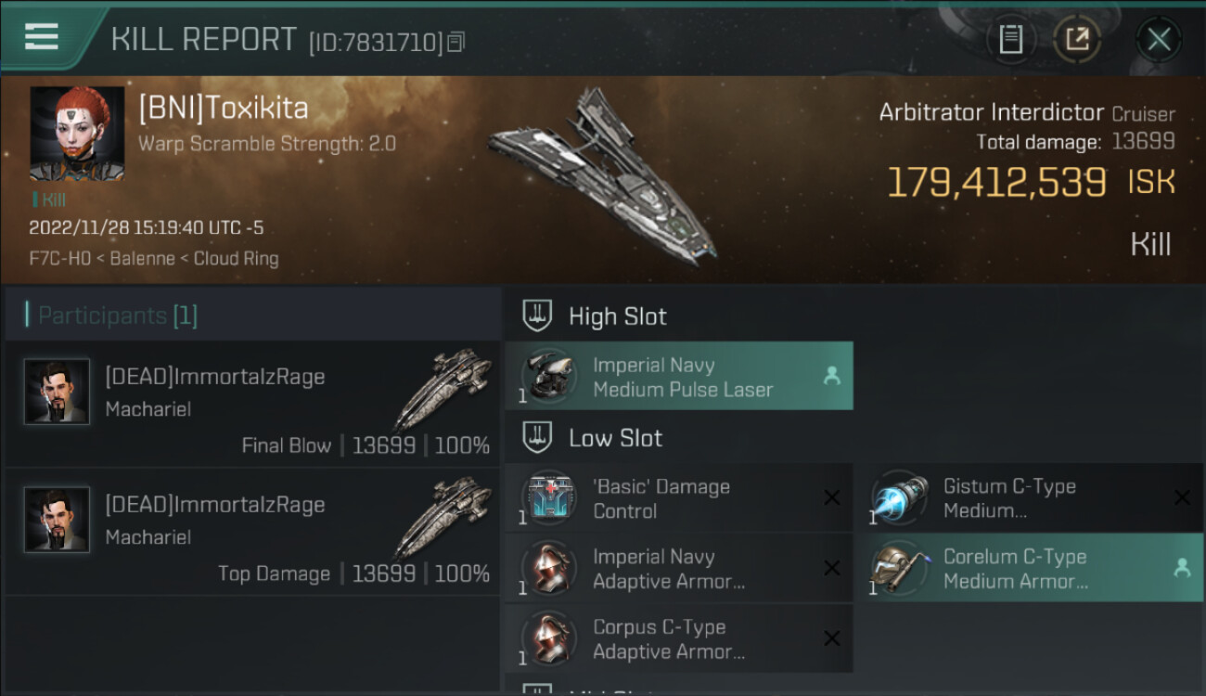
Task: Click the Corelum C-Type Medium Armor icon
Action: tap(898, 568)
